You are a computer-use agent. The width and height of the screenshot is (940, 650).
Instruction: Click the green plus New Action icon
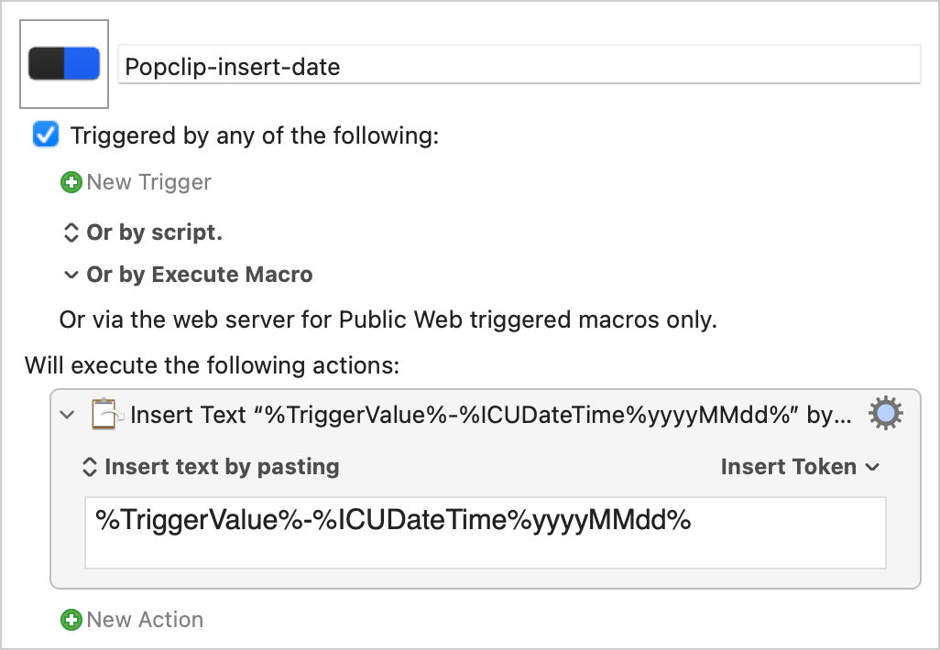tap(71, 620)
